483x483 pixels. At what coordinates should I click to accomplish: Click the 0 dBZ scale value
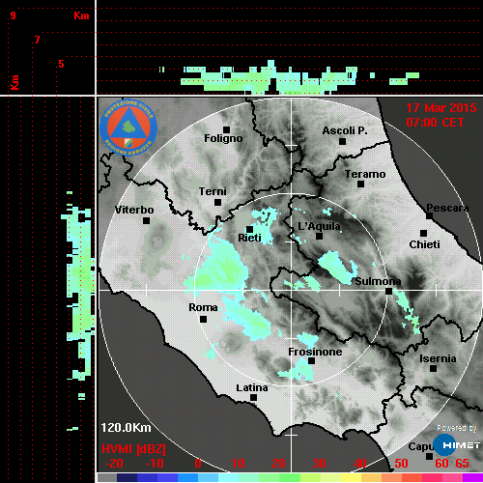[x=198, y=464]
